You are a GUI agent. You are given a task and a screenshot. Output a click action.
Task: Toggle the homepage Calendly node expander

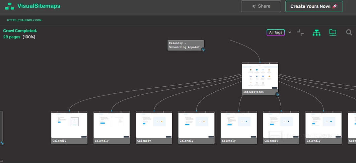[x=203, y=50]
